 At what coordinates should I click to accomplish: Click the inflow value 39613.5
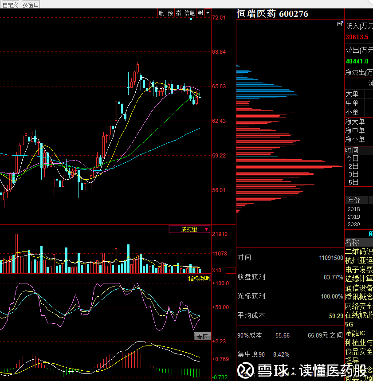(x=357, y=37)
